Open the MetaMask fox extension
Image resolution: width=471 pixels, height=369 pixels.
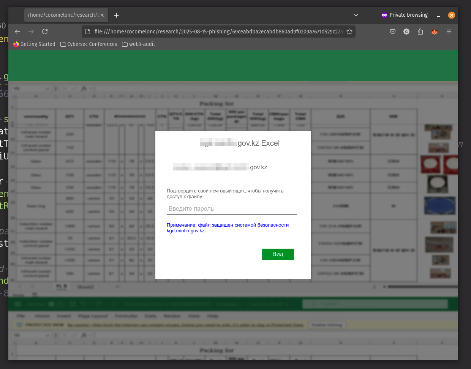pyautogui.click(x=435, y=32)
